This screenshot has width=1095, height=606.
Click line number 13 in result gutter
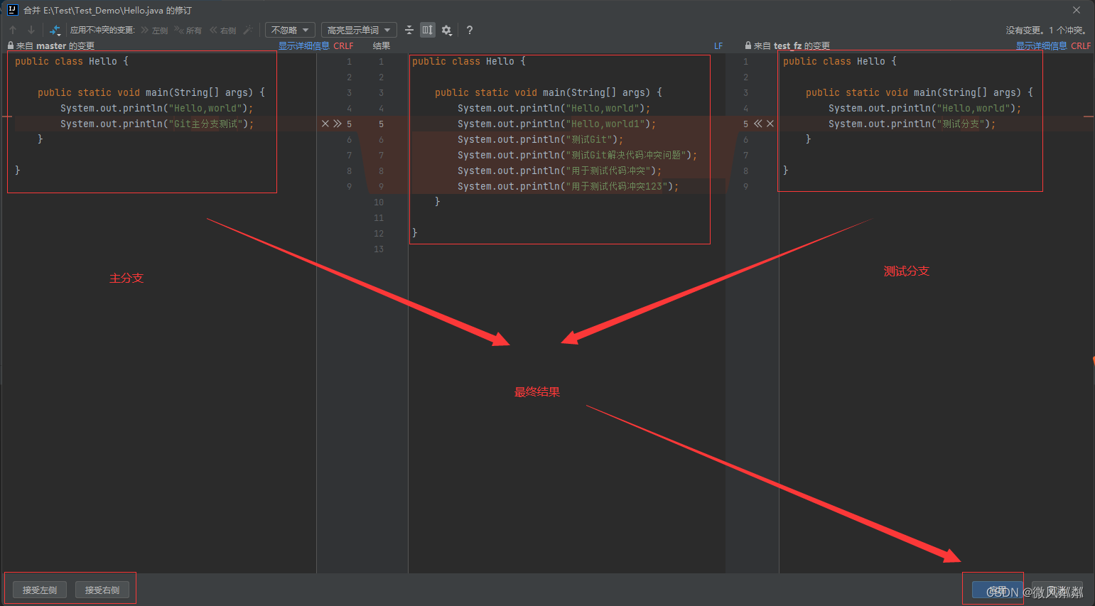tap(379, 249)
